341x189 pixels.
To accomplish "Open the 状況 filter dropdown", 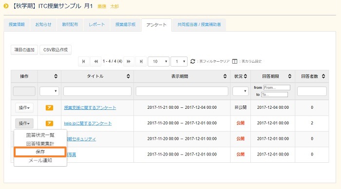I will tap(240, 91).
